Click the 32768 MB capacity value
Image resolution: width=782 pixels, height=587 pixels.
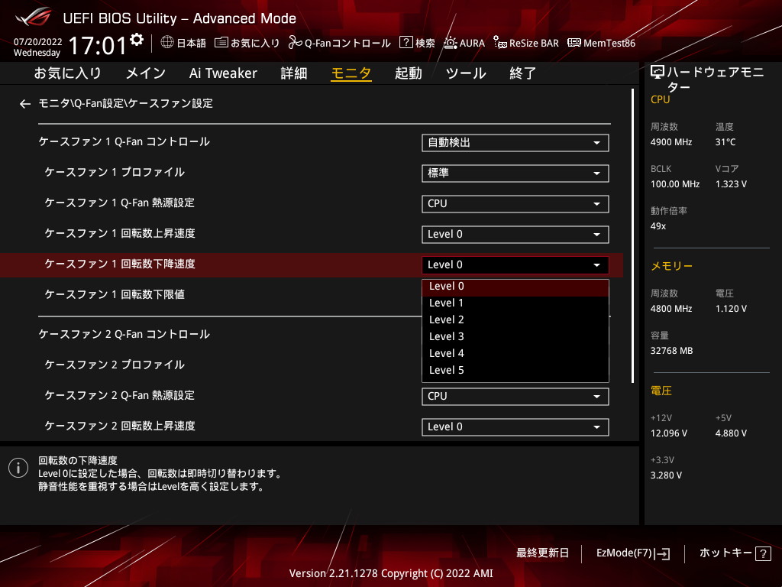[671, 351]
